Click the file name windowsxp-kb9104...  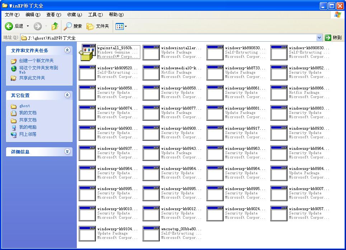pos(117,229)
